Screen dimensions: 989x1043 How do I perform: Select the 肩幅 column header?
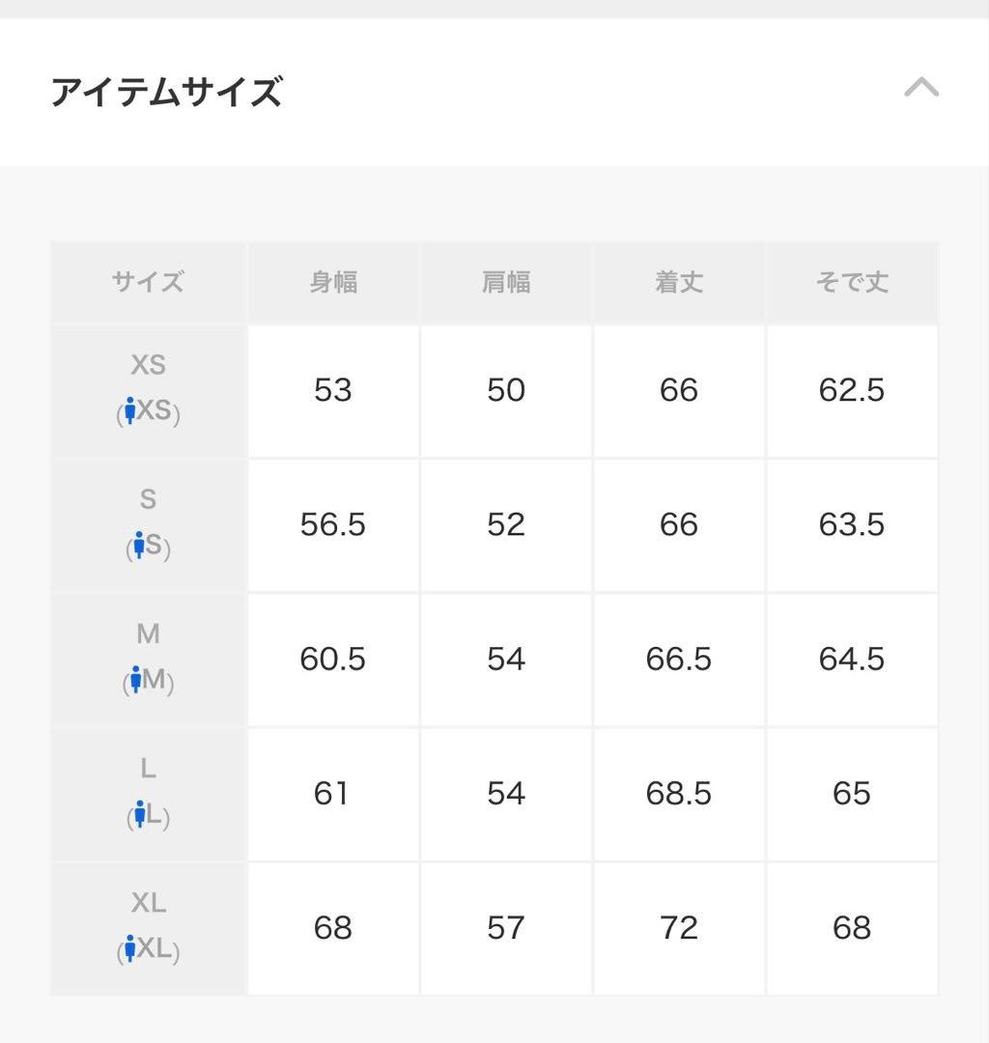tap(506, 282)
